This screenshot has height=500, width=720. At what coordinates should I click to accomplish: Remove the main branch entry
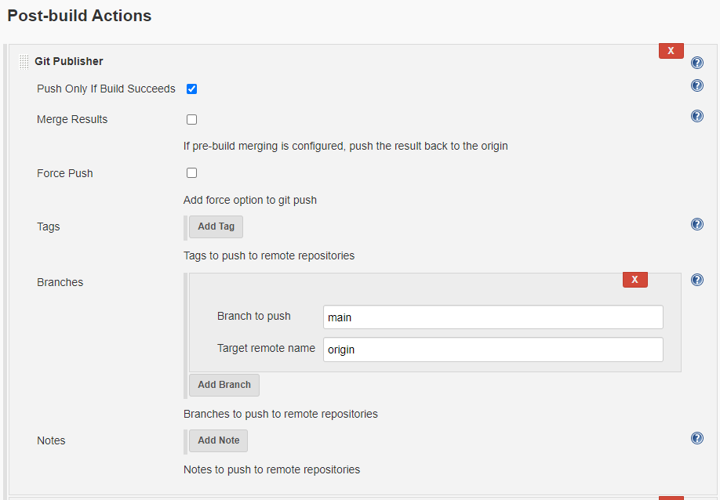pos(635,280)
